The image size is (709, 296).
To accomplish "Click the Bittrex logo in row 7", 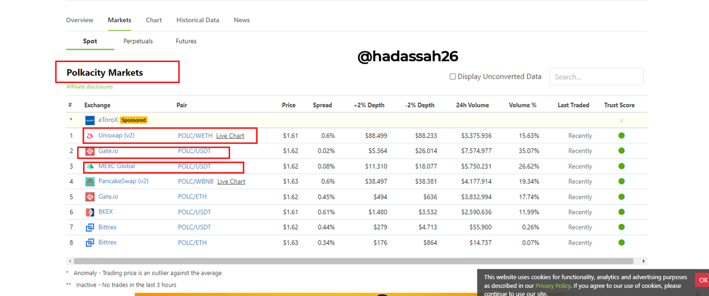I will pyautogui.click(x=90, y=227).
